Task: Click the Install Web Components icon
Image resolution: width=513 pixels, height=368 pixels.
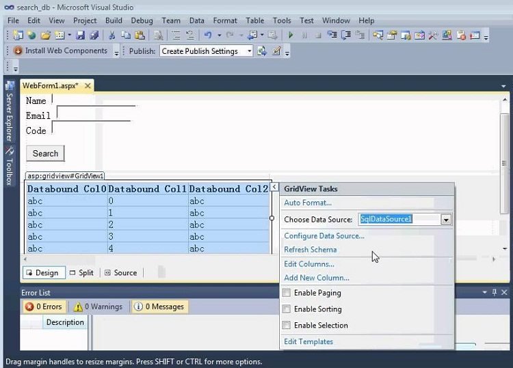Action: [18, 51]
